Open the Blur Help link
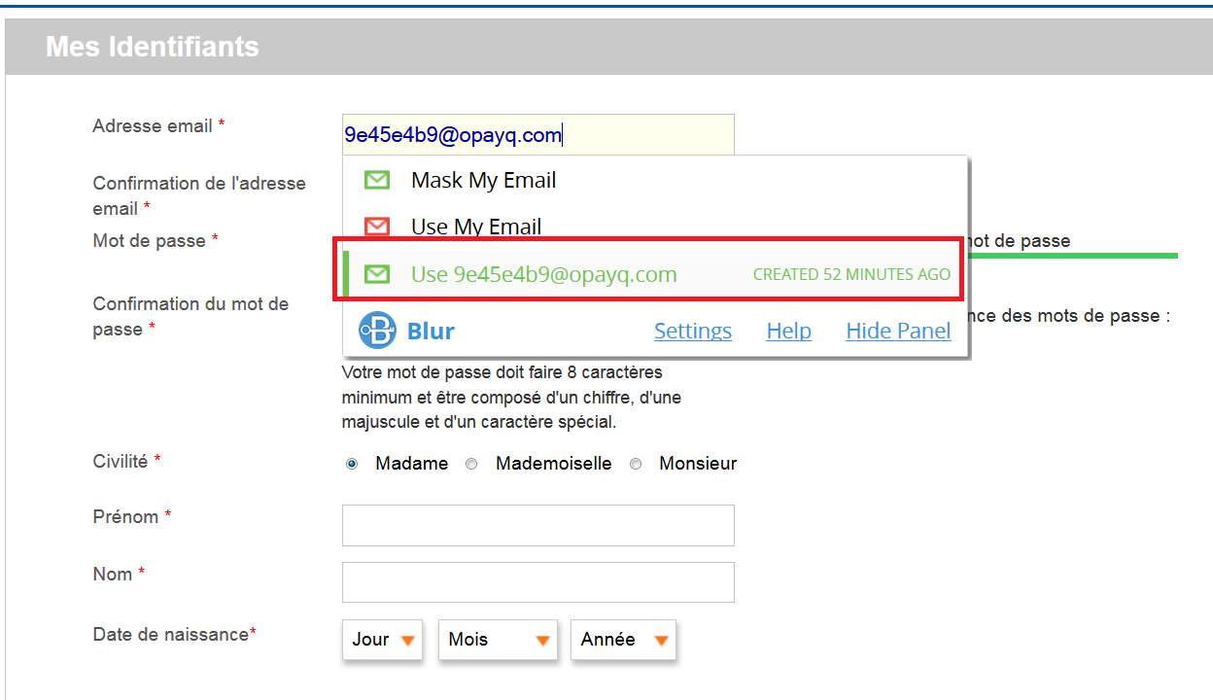 click(x=789, y=331)
